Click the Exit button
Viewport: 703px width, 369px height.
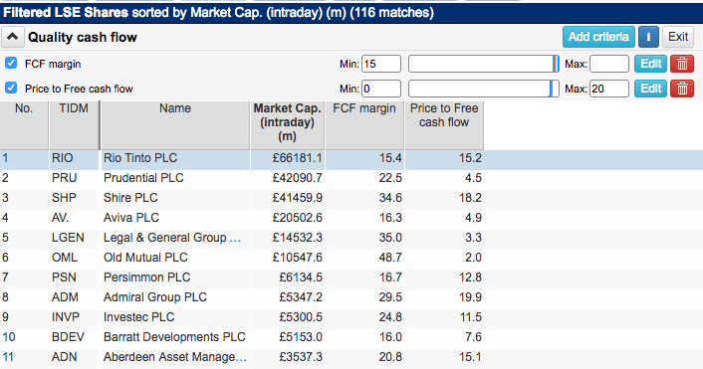click(678, 37)
